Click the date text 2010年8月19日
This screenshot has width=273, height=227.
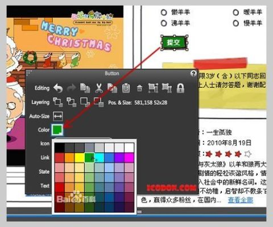[229, 143]
